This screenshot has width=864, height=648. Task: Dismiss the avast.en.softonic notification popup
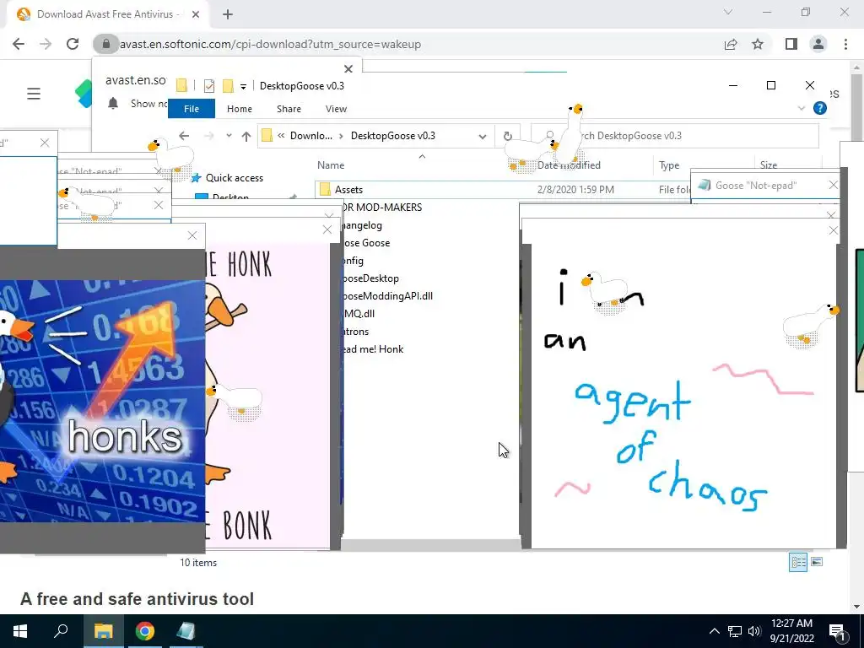[x=348, y=69]
